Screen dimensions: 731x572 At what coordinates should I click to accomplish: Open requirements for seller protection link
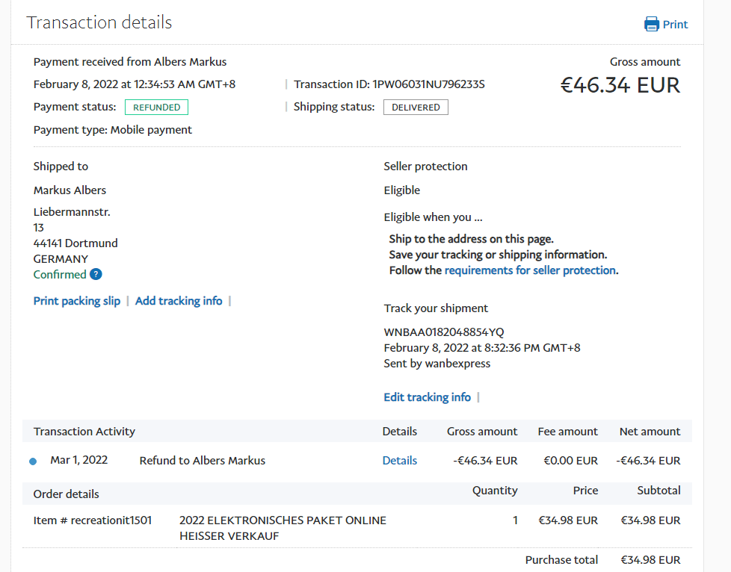point(530,270)
